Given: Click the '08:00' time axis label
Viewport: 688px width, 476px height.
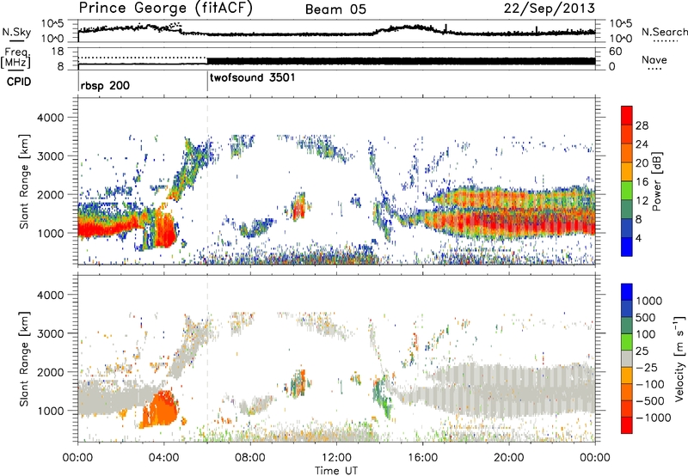Looking at the screenshot, I should [x=250, y=458].
